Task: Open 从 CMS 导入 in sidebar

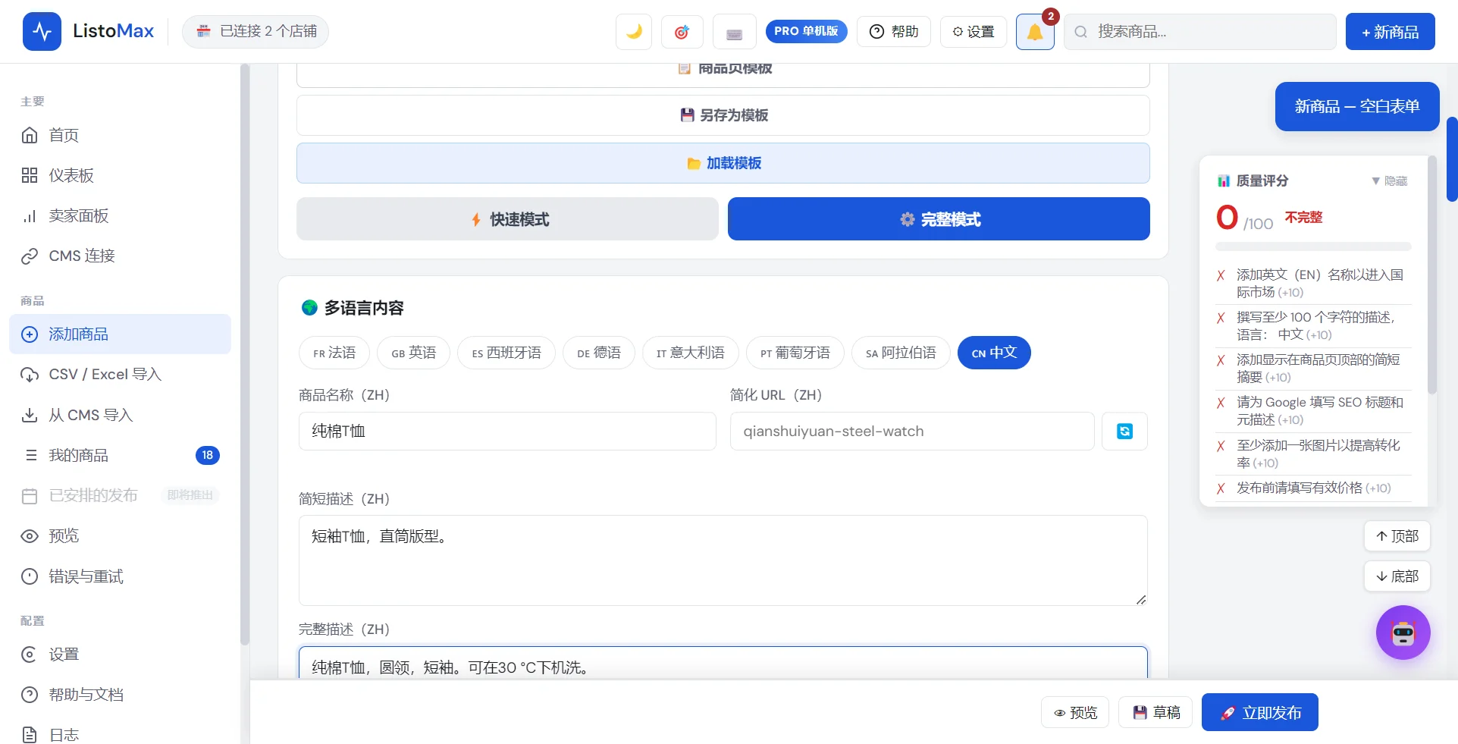Action: pyautogui.click(x=120, y=415)
